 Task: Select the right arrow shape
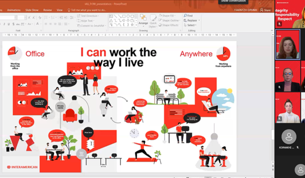pos(124,20)
